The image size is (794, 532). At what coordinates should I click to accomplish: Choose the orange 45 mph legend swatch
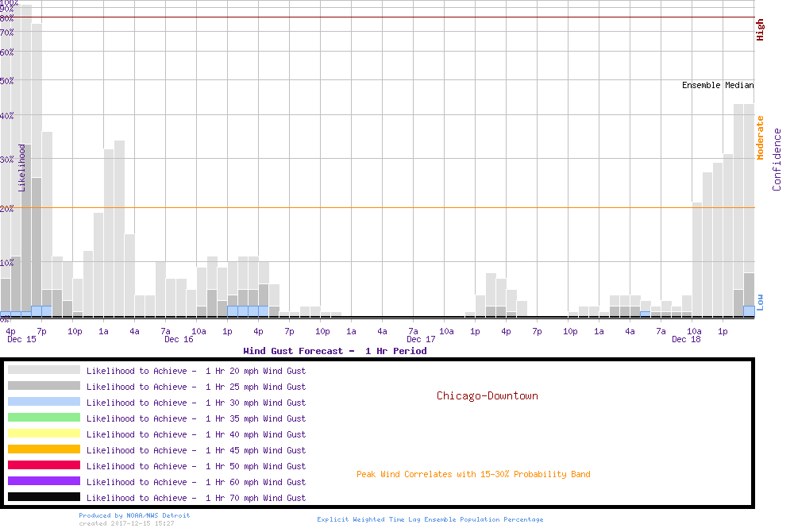pos(44,449)
